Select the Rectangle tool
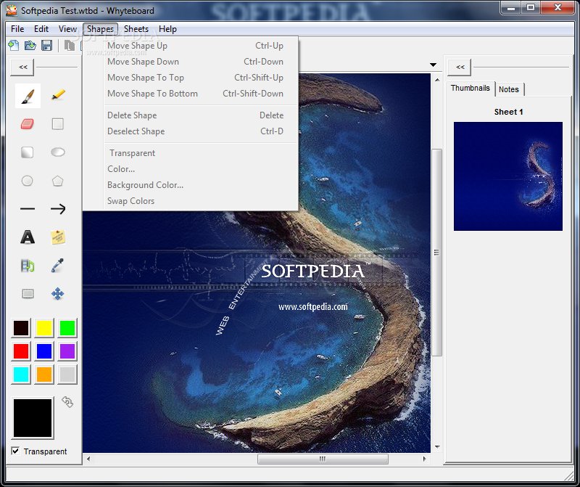This screenshot has height=487, width=580. pos(58,123)
